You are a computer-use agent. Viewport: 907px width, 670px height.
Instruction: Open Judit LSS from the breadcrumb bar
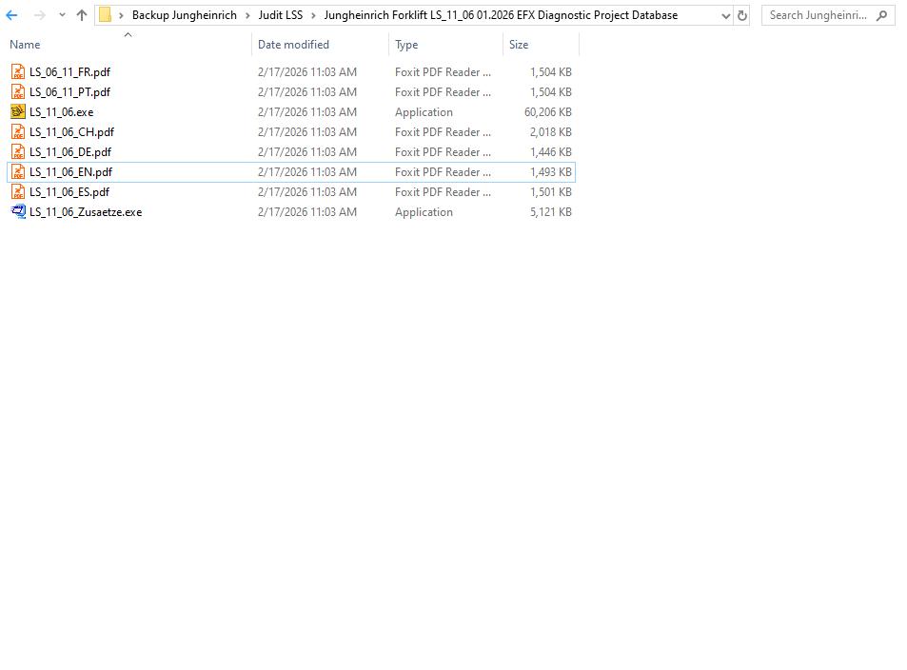point(281,14)
